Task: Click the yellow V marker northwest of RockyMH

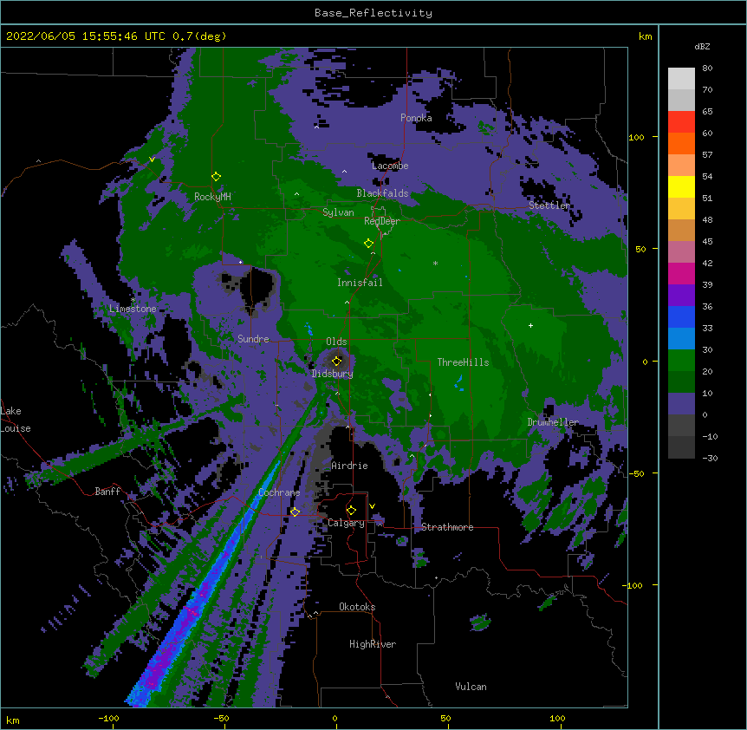Action: 152,160
